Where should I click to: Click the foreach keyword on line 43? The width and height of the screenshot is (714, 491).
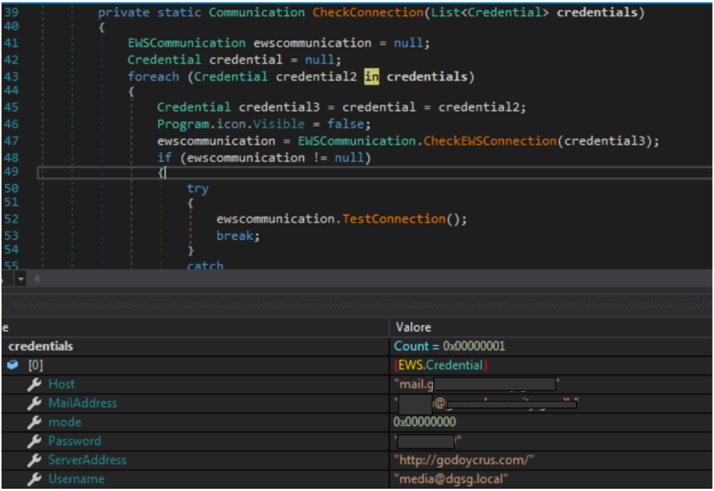tap(153, 77)
